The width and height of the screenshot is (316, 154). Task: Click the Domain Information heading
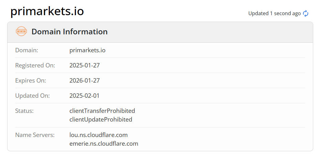pyautogui.click(x=69, y=32)
